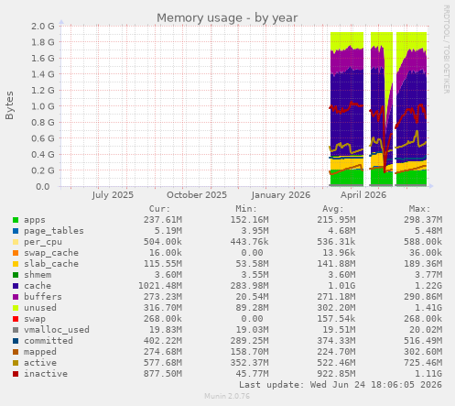The image size is (455, 406).
Task: Click the 'swap_cache' legend label
Action: 51,253
